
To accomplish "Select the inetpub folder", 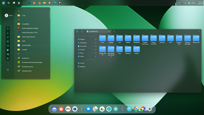I will coord(111,39).
